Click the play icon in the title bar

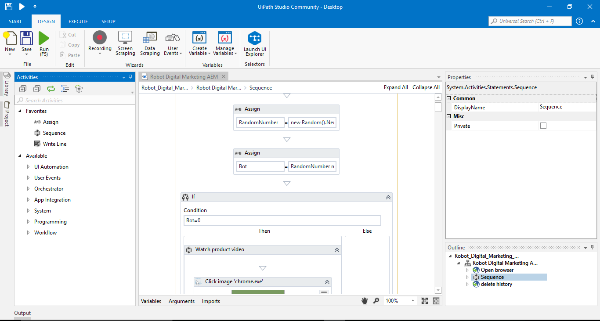(x=22, y=7)
